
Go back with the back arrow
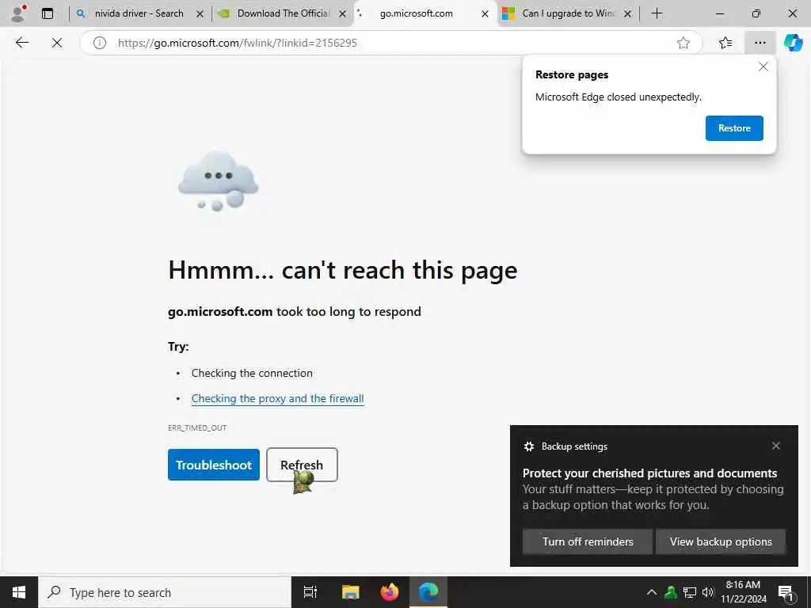point(22,43)
